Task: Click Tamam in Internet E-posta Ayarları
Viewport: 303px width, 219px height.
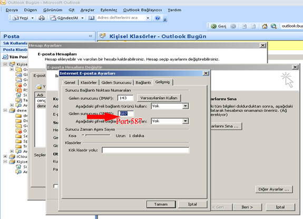Action: coord(161,204)
